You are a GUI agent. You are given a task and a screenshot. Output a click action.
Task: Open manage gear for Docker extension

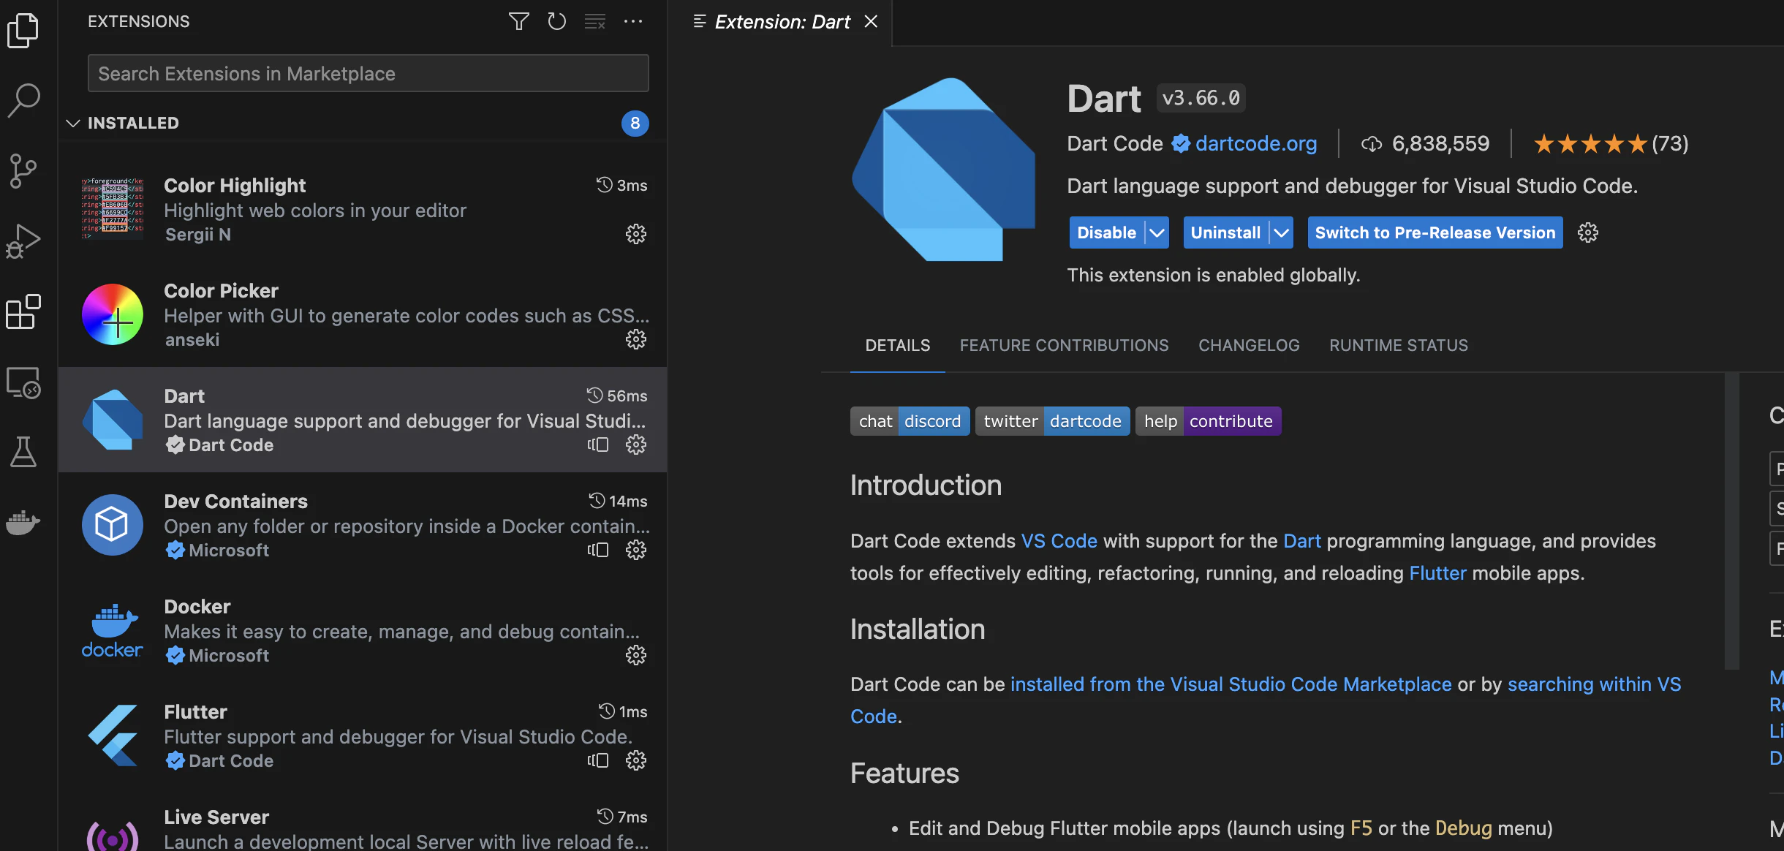[636, 655]
